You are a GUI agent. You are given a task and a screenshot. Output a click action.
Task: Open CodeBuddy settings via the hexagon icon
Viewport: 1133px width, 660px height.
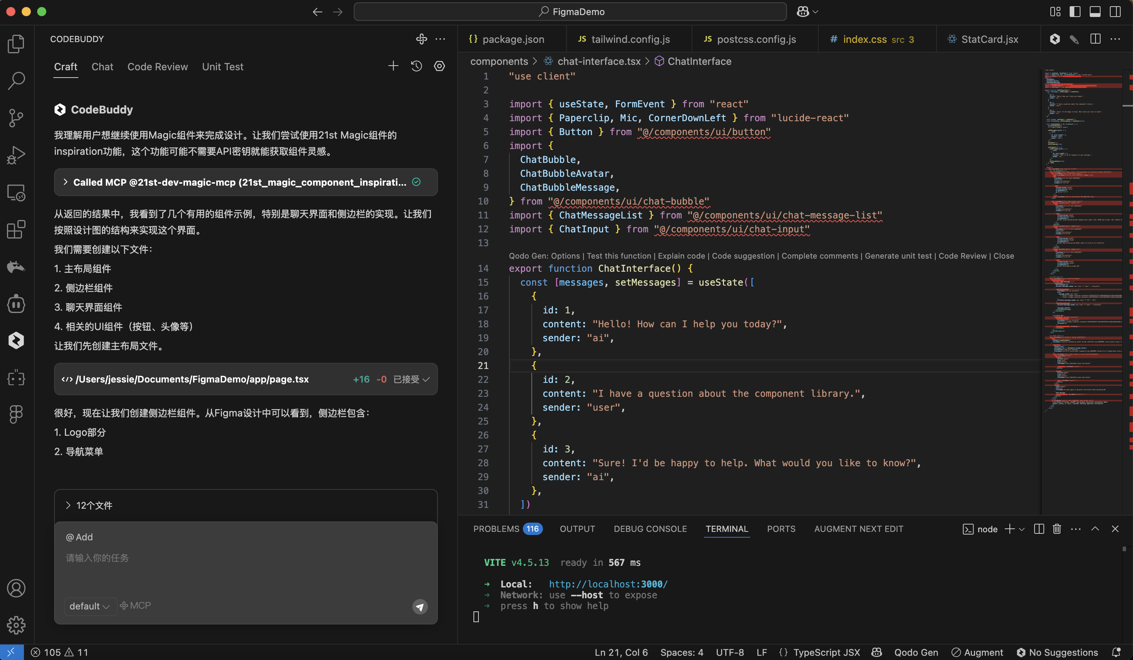(x=439, y=66)
